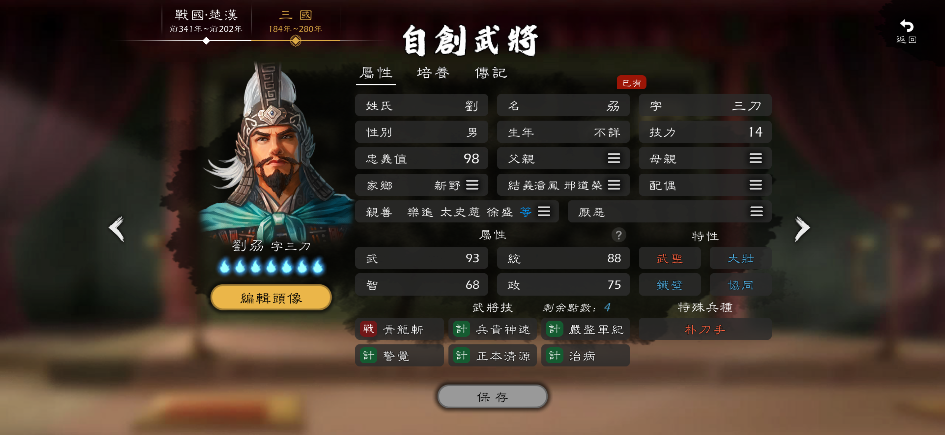Select the 戰國·楚漢 era timeline marker
The image size is (945, 435).
click(x=206, y=41)
